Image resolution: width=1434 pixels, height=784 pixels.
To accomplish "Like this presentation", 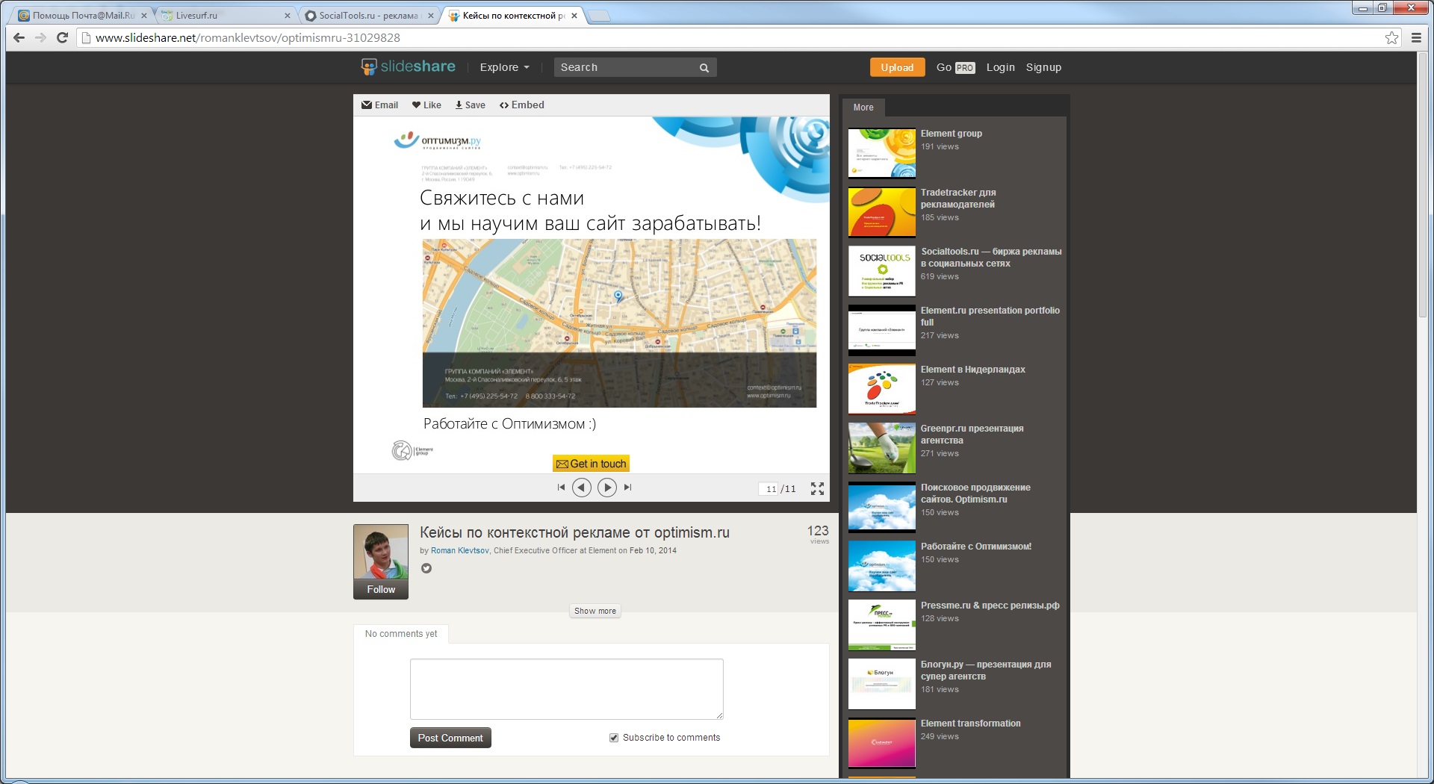I will click(x=426, y=105).
